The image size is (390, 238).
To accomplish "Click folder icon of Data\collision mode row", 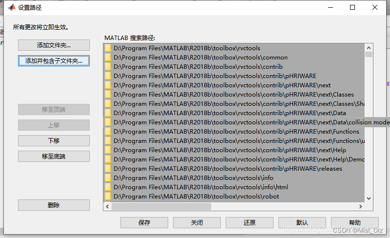I will point(108,122).
